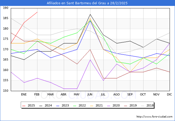Screen dimensions: 175x121
Task: Click the 2020 purple line's June peak
Action: (x=90, y=60)
